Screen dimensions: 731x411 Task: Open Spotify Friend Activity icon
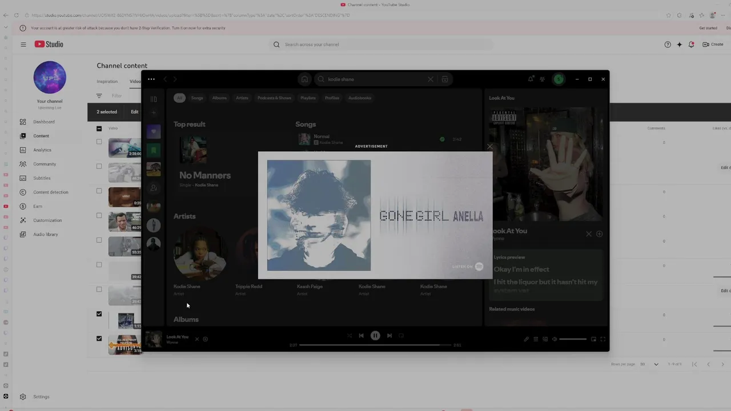(x=543, y=79)
